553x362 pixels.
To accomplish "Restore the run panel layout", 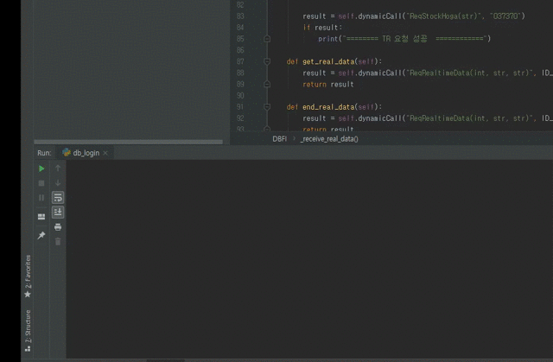I will pos(41,217).
